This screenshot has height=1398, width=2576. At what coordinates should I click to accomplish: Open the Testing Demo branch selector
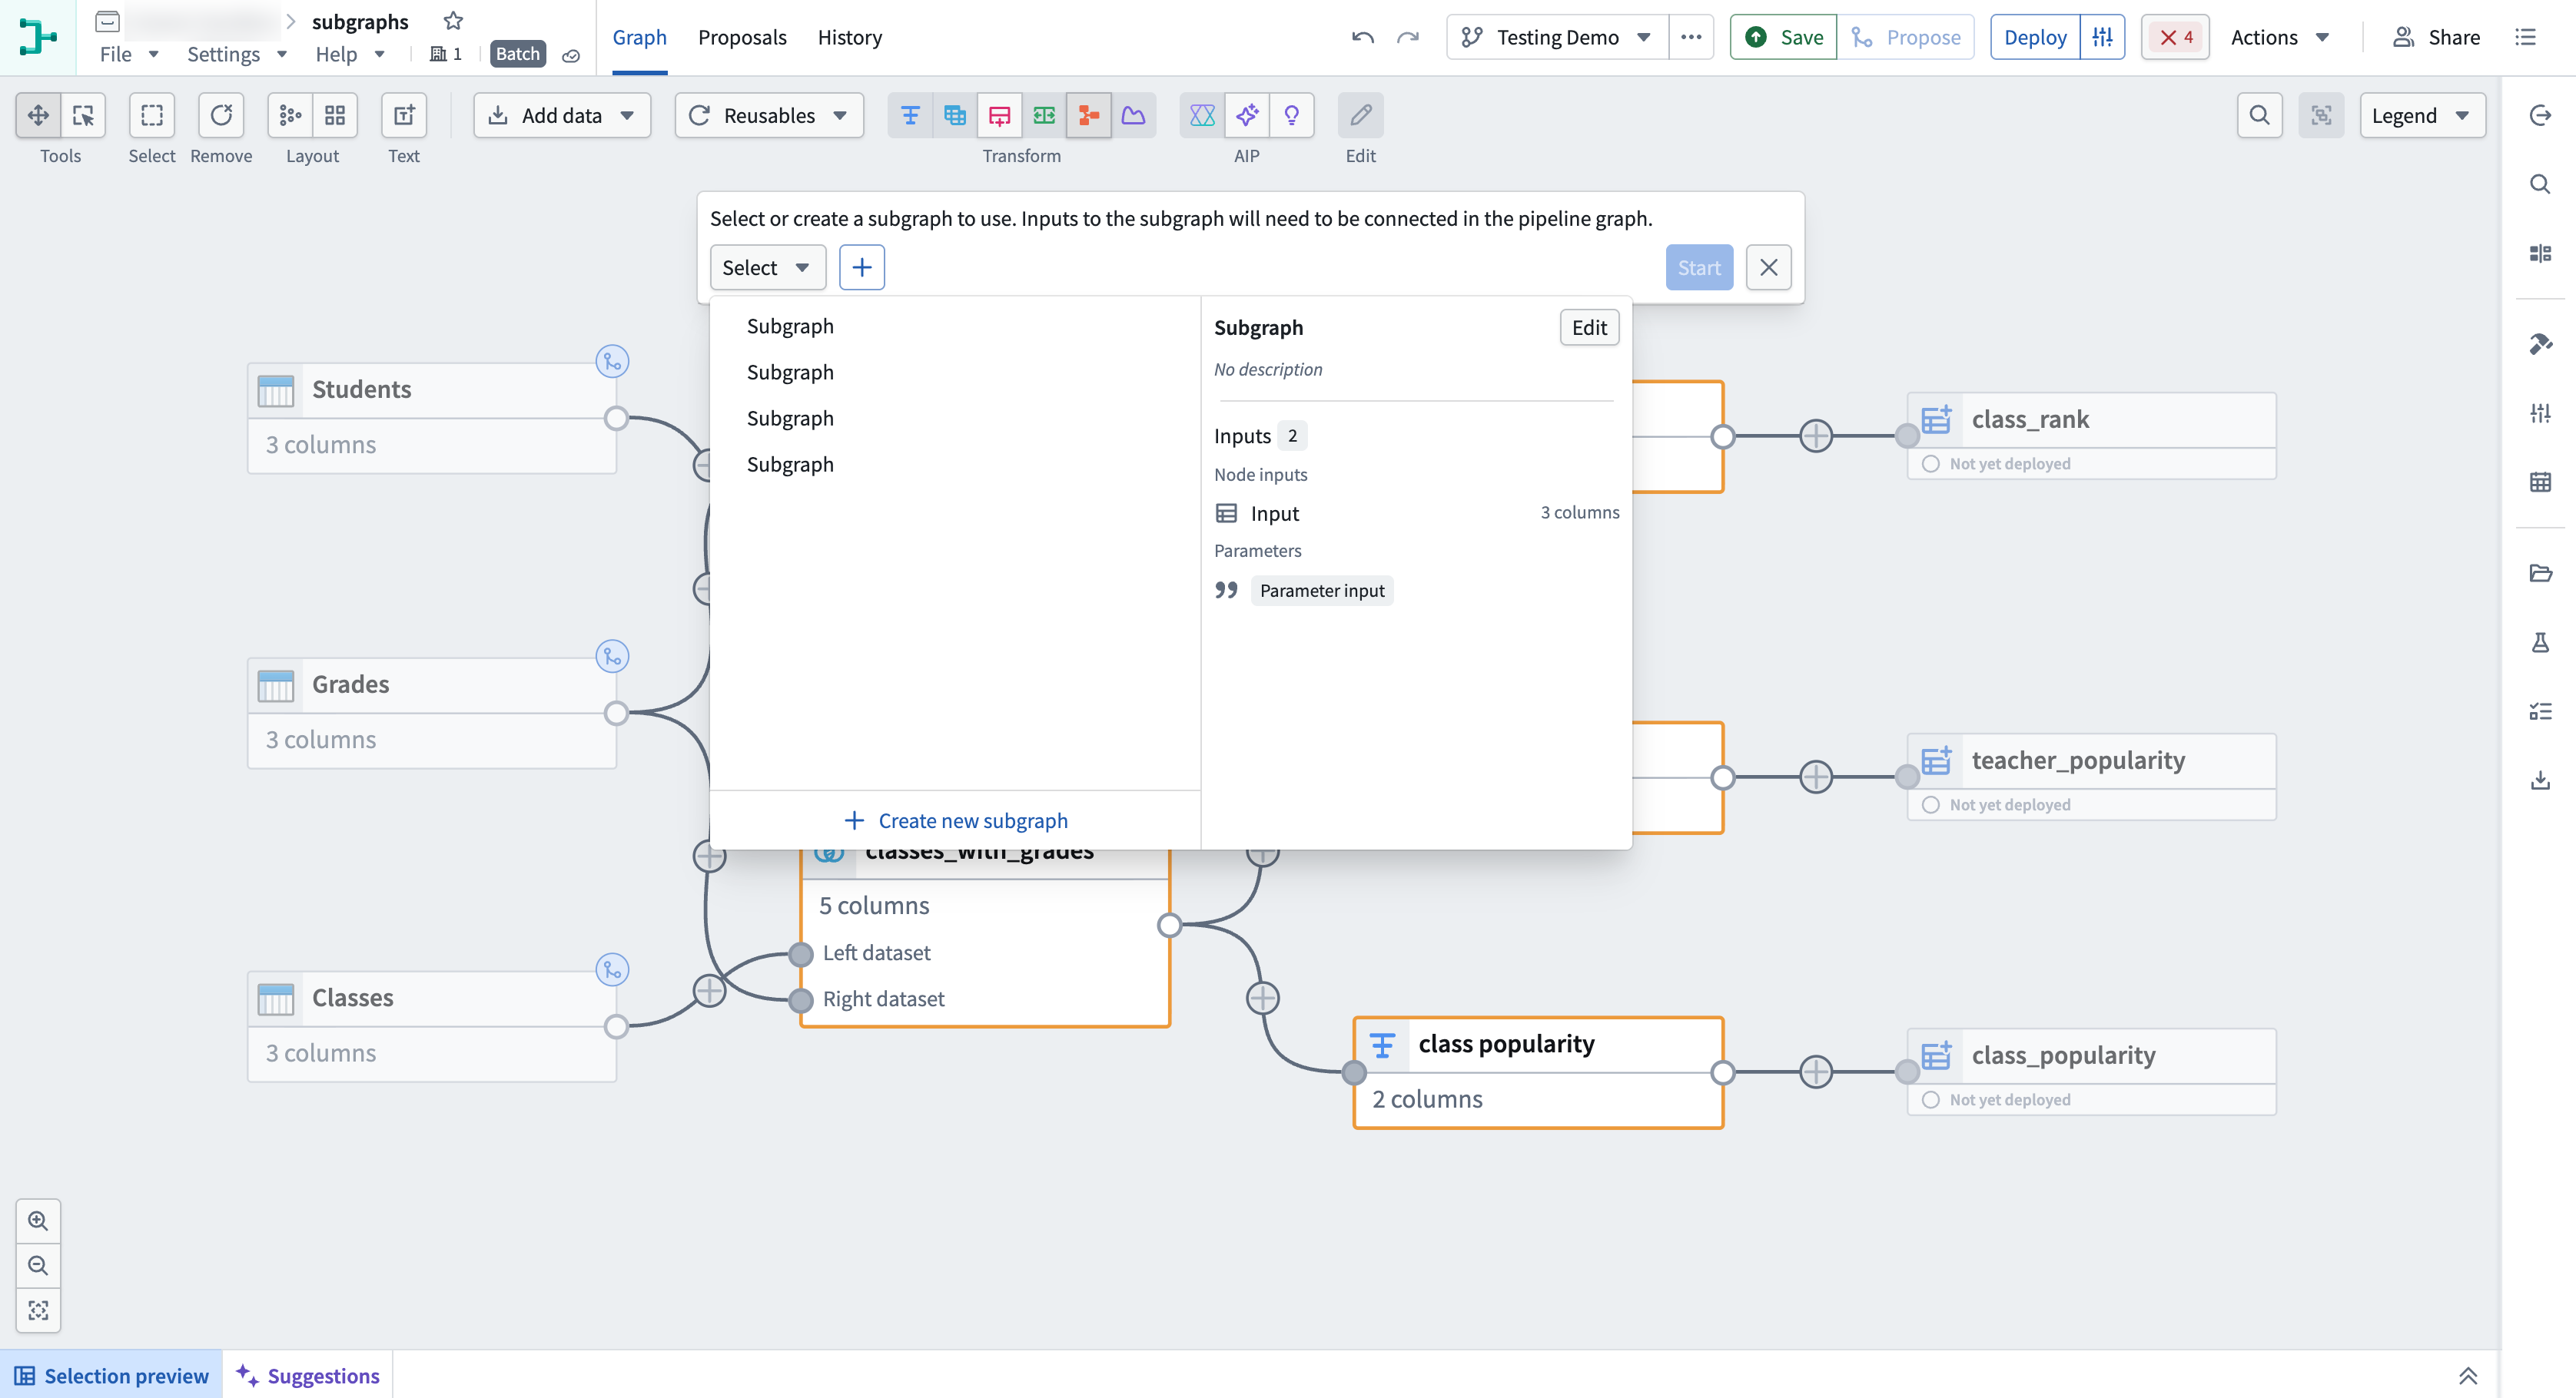click(x=1557, y=37)
